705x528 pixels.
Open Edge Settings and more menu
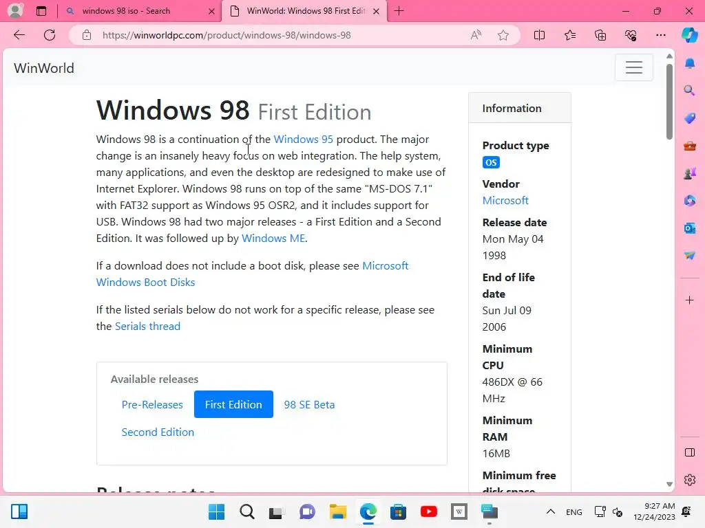coord(660,35)
